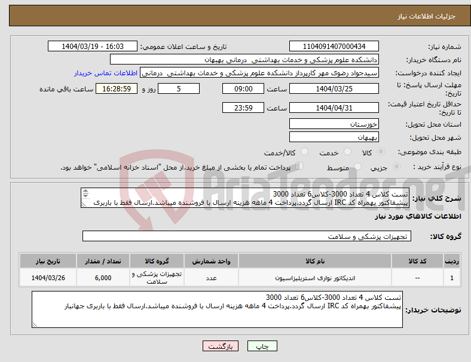Click the resize grip of description textarea
Image resolution: width=471 pixels, height=362 pixels.
[84, 204]
